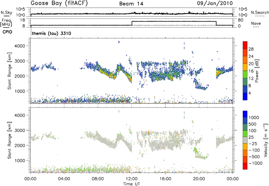Click the "Nave" legend label

(x=256, y=23)
